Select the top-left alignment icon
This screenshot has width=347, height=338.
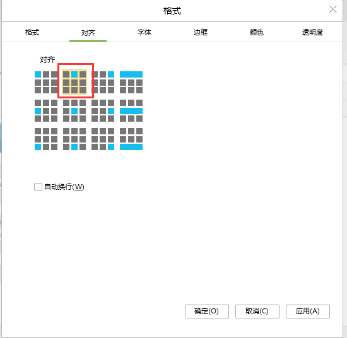pos(46,82)
